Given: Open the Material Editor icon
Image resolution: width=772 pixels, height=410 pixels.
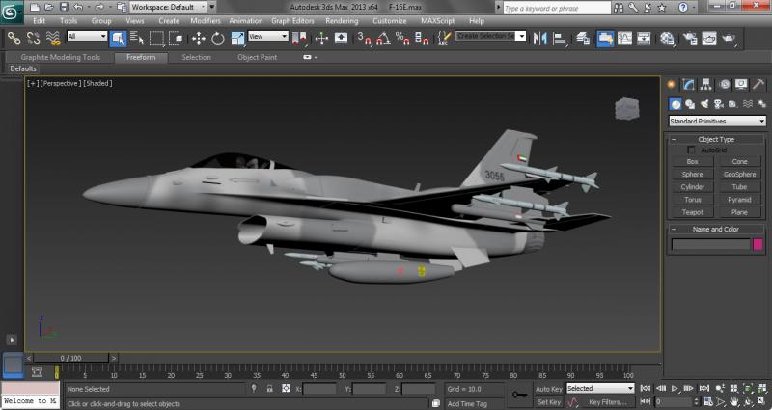Looking at the screenshot, I should pos(668,39).
